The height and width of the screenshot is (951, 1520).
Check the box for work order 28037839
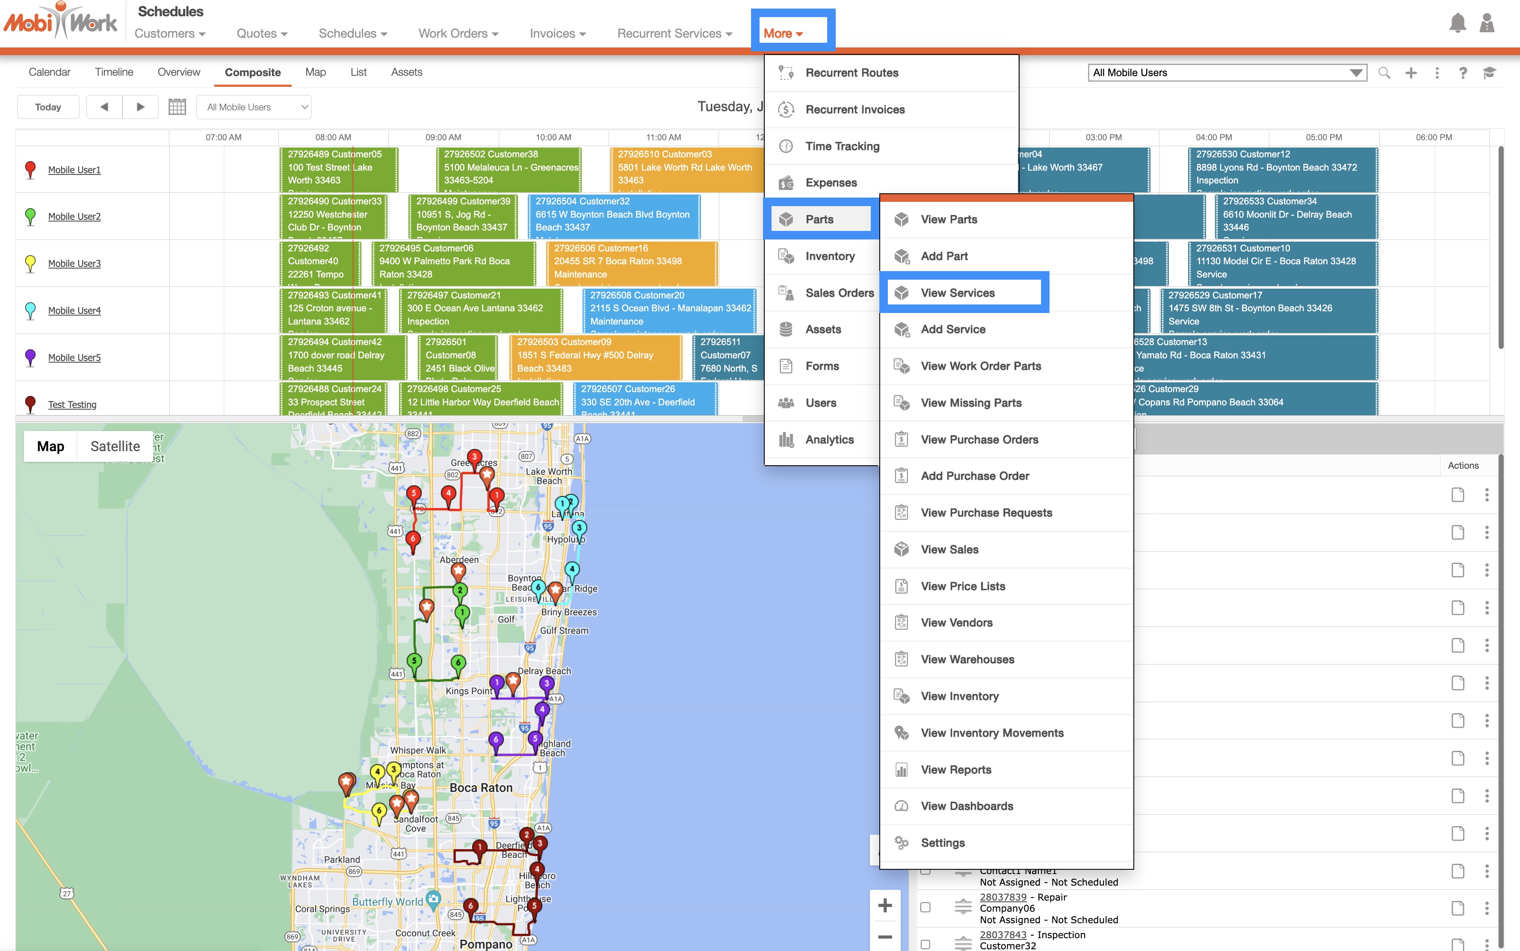tap(925, 907)
